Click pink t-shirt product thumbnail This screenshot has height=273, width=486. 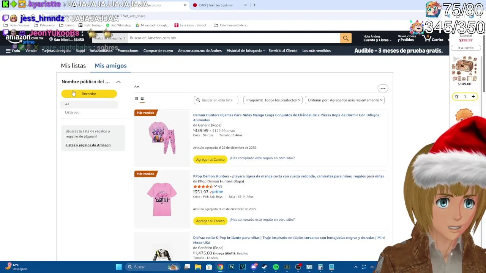(x=162, y=199)
